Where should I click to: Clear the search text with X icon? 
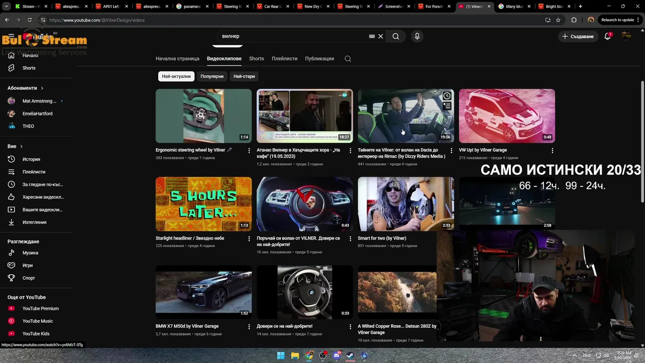pos(380,36)
